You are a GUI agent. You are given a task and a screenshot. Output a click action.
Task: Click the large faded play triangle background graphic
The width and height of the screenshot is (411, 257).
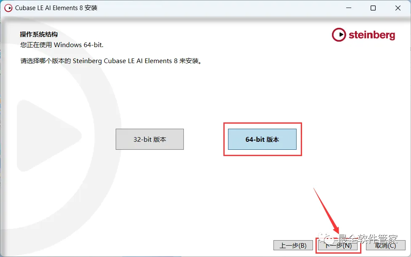pyautogui.click(x=49, y=136)
